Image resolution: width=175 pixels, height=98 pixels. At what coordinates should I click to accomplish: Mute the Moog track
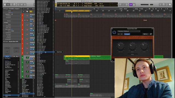click(33, 63)
